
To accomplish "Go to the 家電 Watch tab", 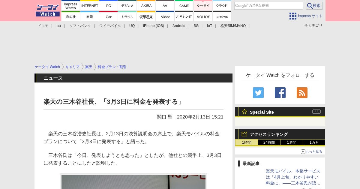I will (x=90, y=16).
